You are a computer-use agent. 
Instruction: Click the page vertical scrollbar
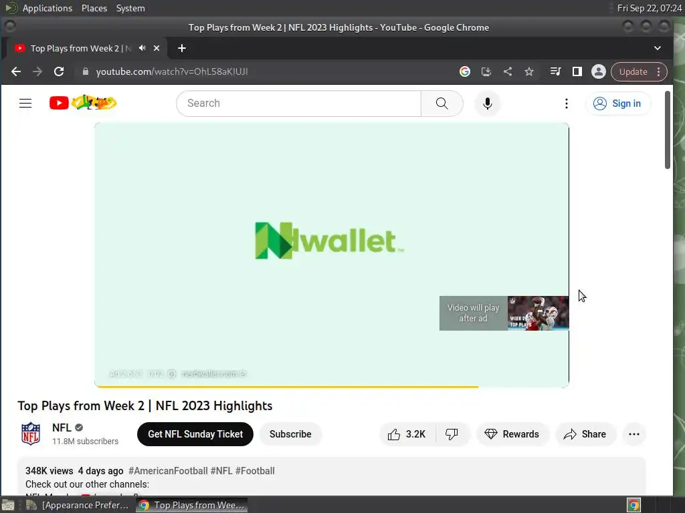point(667,130)
